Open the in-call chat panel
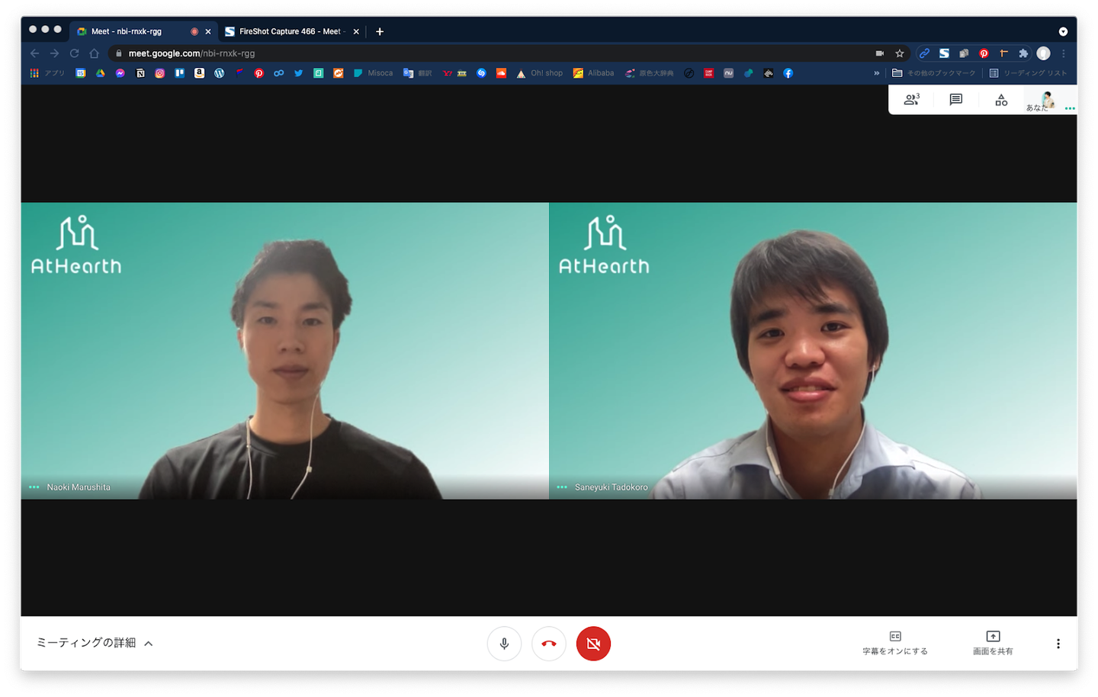This screenshot has width=1098, height=697. (x=955, y=100)
